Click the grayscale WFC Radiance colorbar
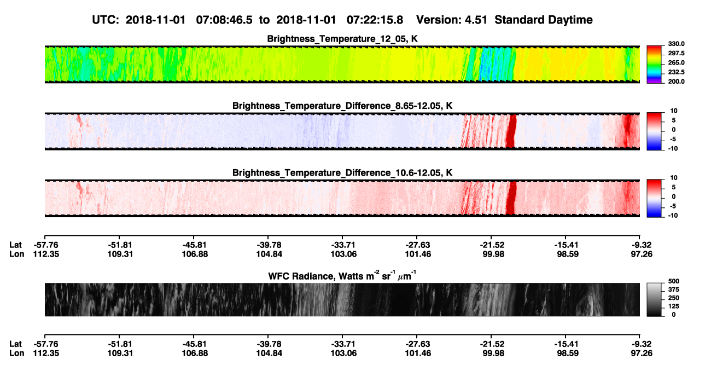This screenshot has width=711, height=365. coord(655,300)
